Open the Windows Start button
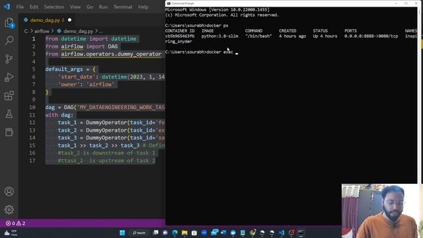The width and height of the screenshot is (423, 238). 122,233
